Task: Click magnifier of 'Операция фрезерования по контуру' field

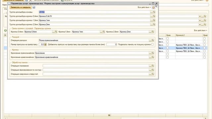Action: [x=153, y=70]
